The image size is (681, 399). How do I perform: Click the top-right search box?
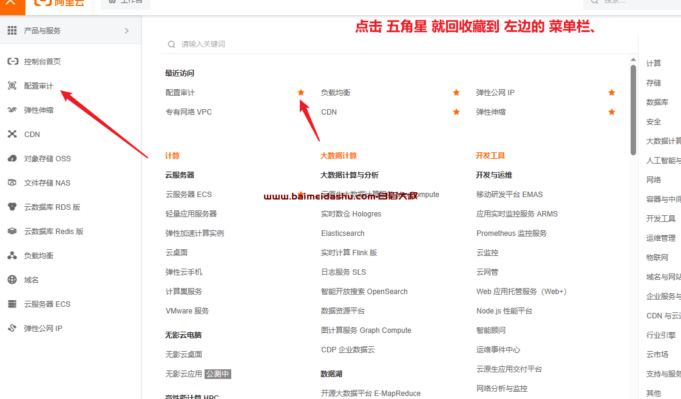click(632, 4)
